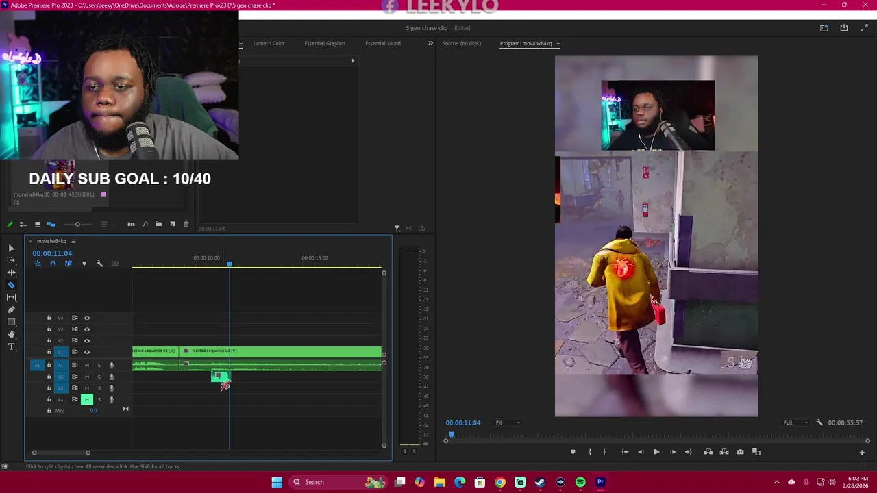
Task: Open the movalw84kq timeline panel menu
Action: [x=73, y=241]
